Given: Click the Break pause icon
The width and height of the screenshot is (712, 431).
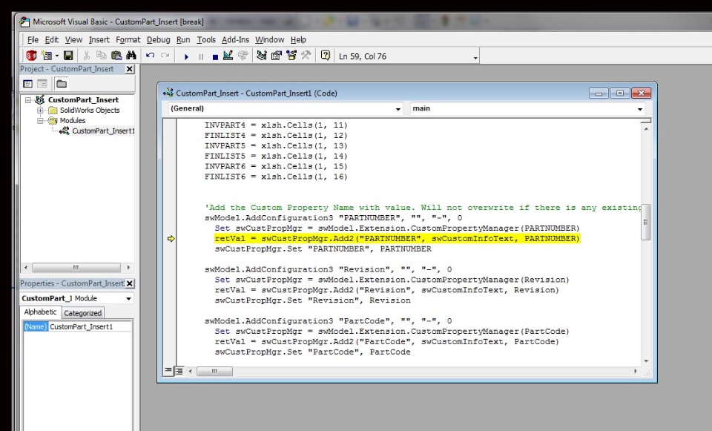Looking at the screenshot, I should click(x=201, y=57).
